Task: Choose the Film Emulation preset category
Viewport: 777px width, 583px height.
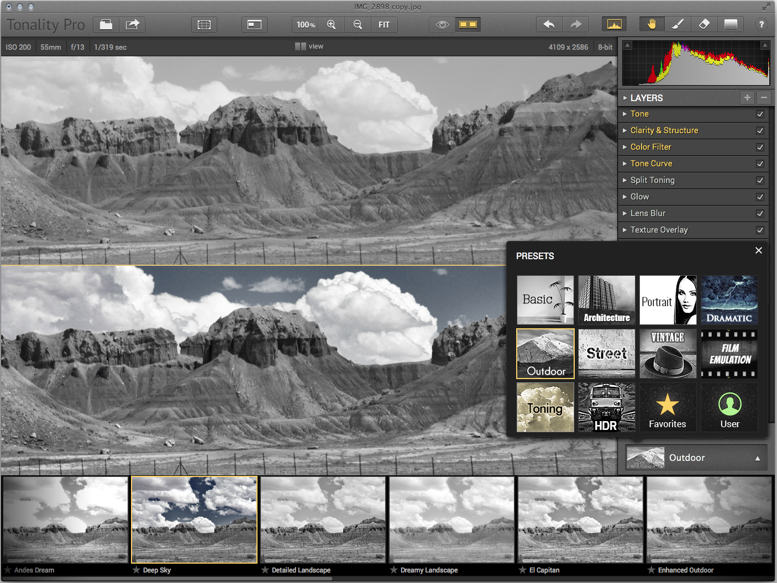Action: [x=729, y=354]
